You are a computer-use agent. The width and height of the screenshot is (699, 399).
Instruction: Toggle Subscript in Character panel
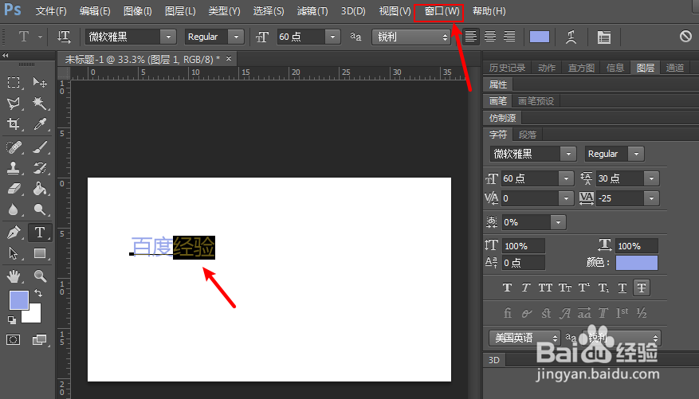point(603,288)
